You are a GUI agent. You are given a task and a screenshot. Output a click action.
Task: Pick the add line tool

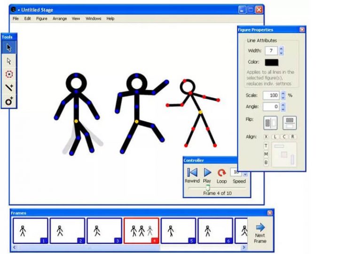click(9, 87)
